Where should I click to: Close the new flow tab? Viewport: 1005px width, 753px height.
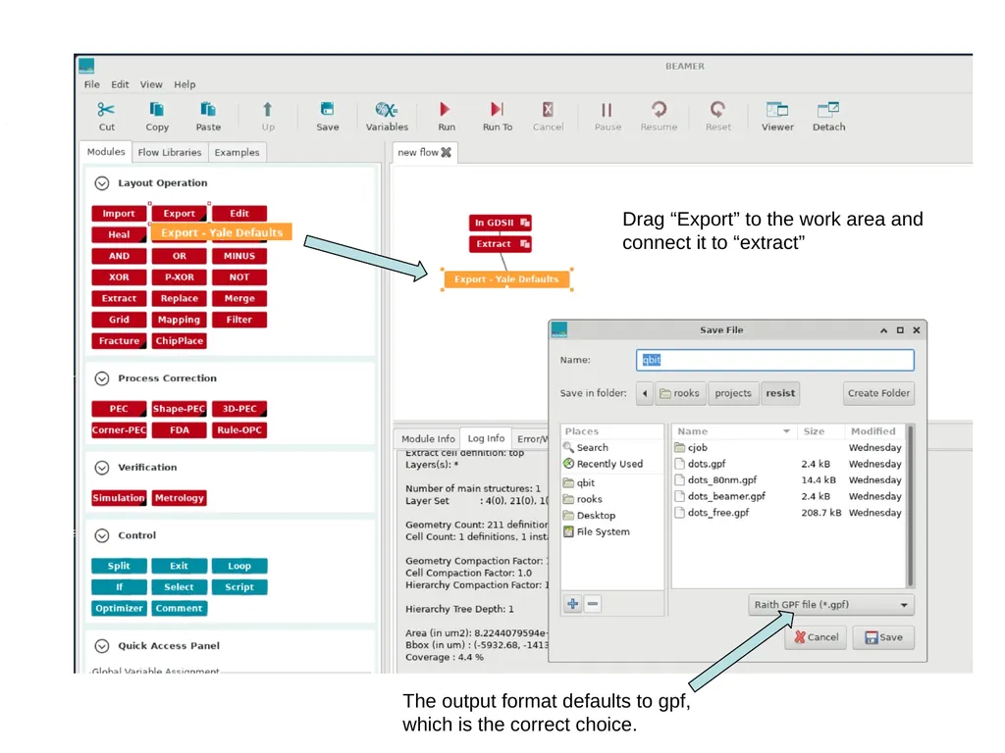(x=447, y=152)
